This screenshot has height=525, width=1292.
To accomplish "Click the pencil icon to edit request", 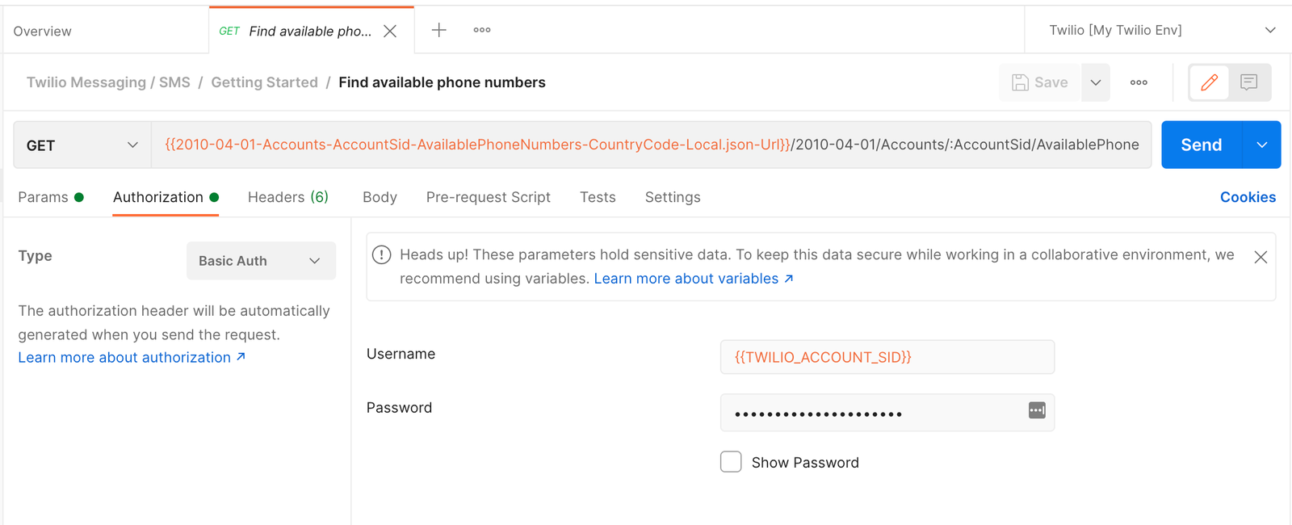I will 1209,82.
